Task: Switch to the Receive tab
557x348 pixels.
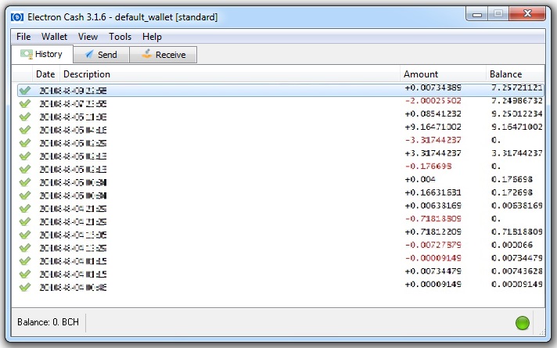Action: click(164, 55)
